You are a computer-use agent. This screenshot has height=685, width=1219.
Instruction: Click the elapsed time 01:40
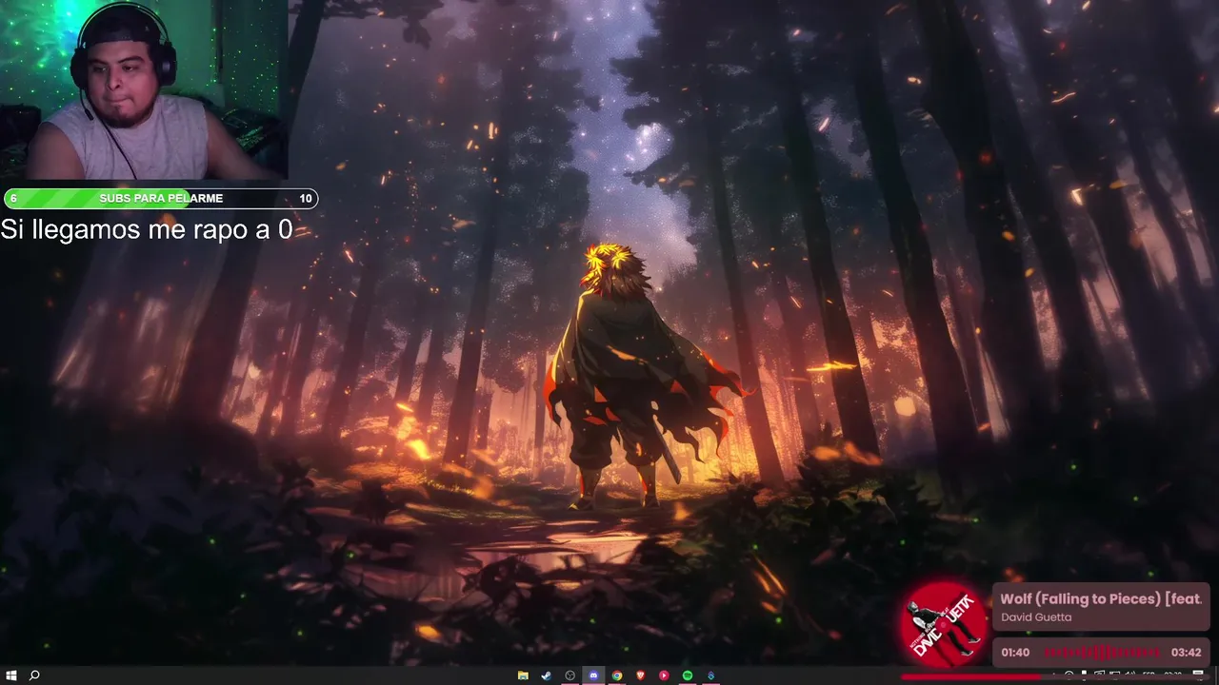[x=1015, y=653]
